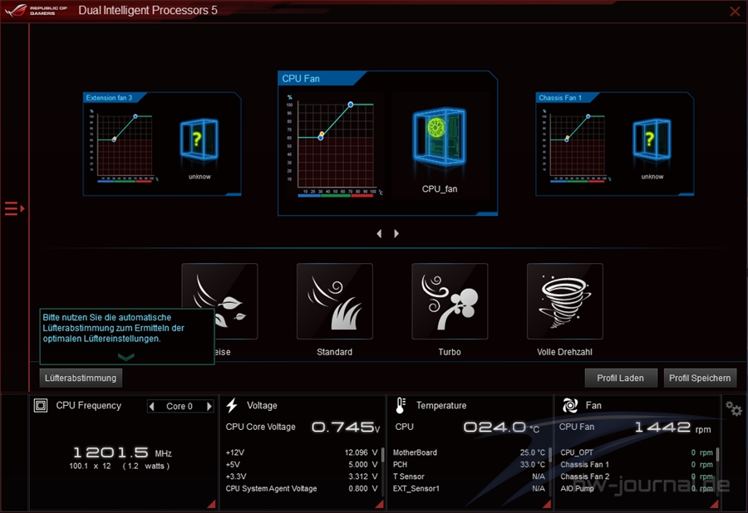Show the previous fan card
The height and width of the screenshot is (513, 748).
[x=379, y=233]
